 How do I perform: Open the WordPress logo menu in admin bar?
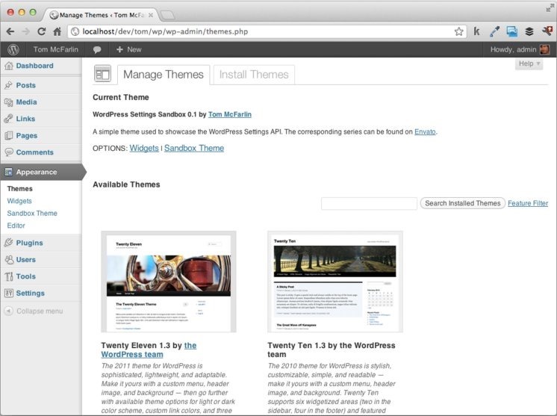click(13, 50)
